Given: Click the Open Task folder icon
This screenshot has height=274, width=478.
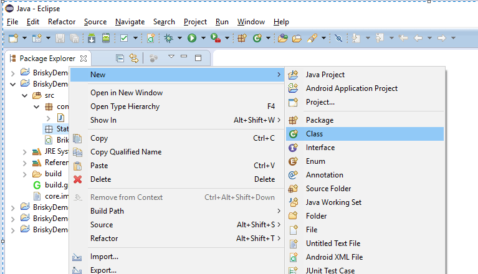Looking at the screenshot, I should tap(297, 38).
